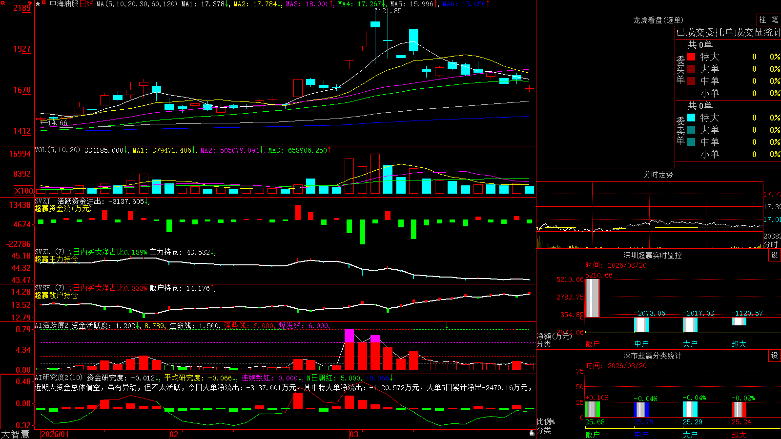Click the lock icon at the chart's bottom-right corner
This screenshot has width=781, height=439.
(532, 433)
